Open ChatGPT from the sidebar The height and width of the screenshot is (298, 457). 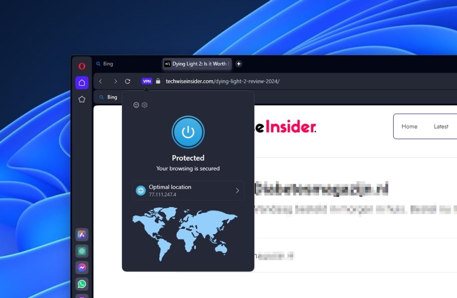(x=82, y=251)
